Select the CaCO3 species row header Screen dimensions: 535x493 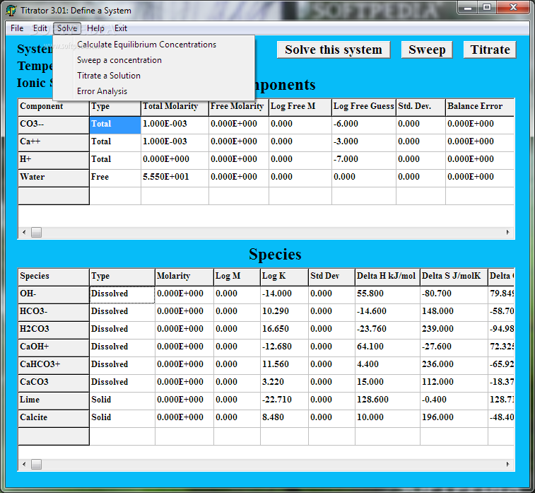(x=54, y=383)
